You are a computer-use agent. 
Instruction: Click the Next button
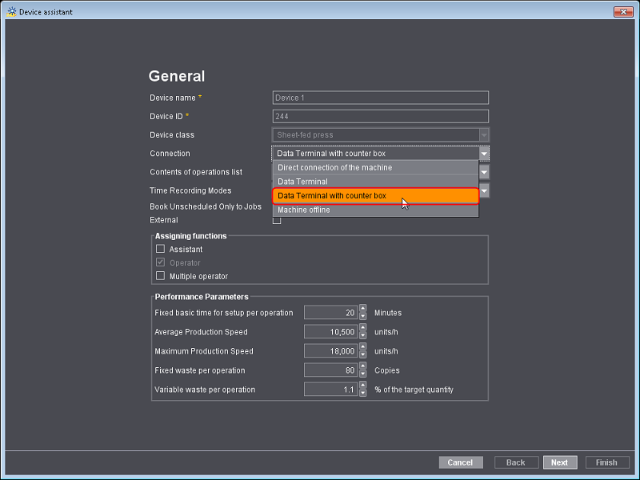(560, 462)
